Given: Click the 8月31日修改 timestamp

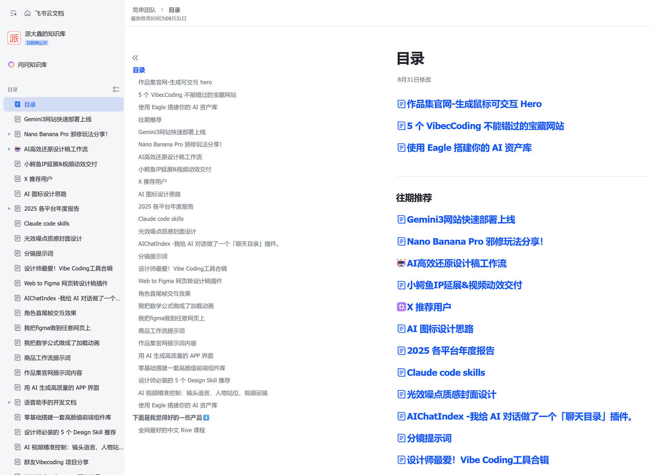Looking at the screenshot, I should (414, 80).
